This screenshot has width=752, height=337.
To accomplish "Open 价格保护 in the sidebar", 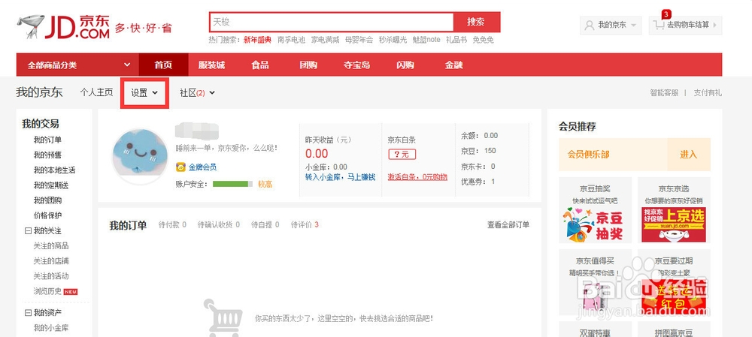I will pos(47,215).
